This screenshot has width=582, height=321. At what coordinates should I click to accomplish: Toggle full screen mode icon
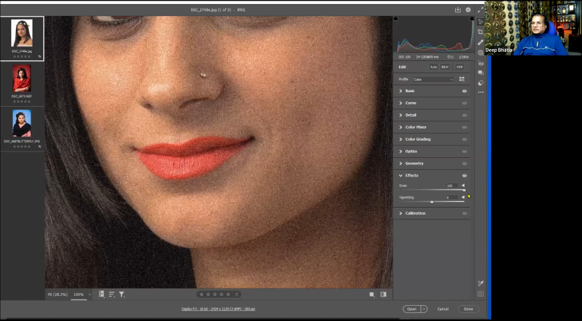[480, 10]
